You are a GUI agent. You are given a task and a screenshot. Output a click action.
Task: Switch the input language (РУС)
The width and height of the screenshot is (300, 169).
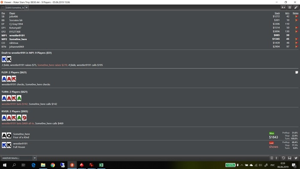[273, 165]
